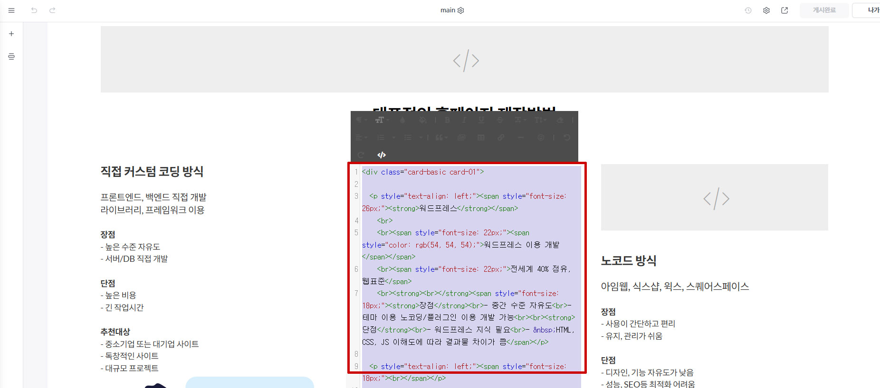Click '- 긴 작업시간' line
This screenshot has height=388, width=880.
122,307
